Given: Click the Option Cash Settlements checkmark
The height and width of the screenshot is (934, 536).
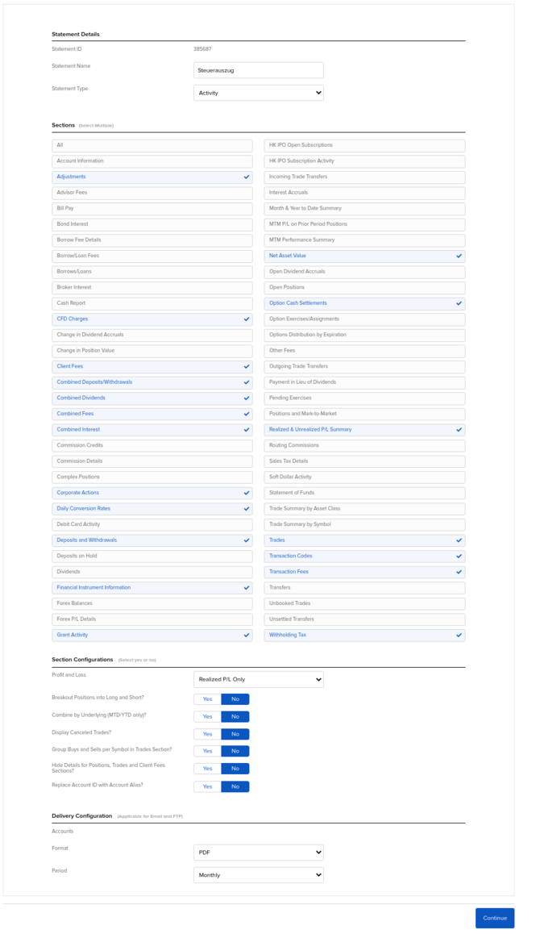Looking at the screenshot, I should pos(459,303).
